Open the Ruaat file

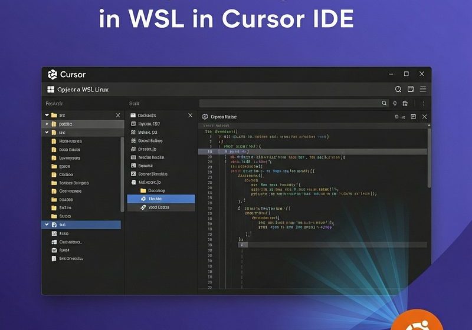(x=64, y=250)
